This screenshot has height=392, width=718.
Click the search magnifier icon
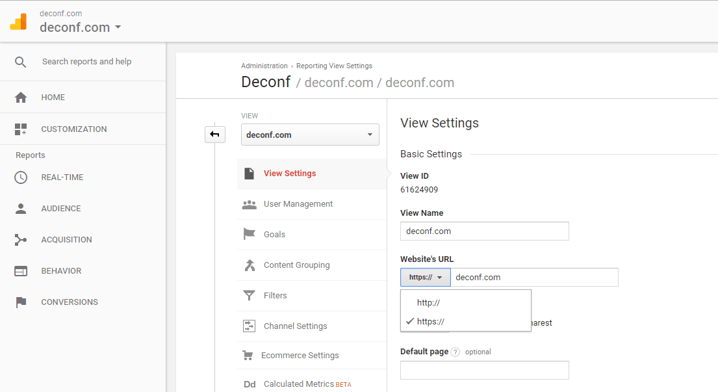20,62
